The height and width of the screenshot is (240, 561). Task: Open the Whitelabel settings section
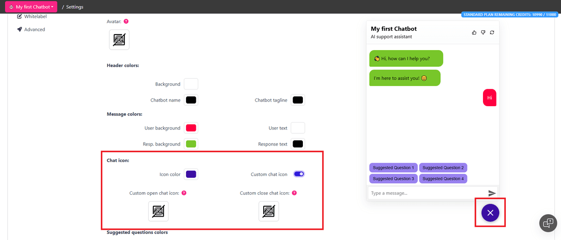point(35,16)
